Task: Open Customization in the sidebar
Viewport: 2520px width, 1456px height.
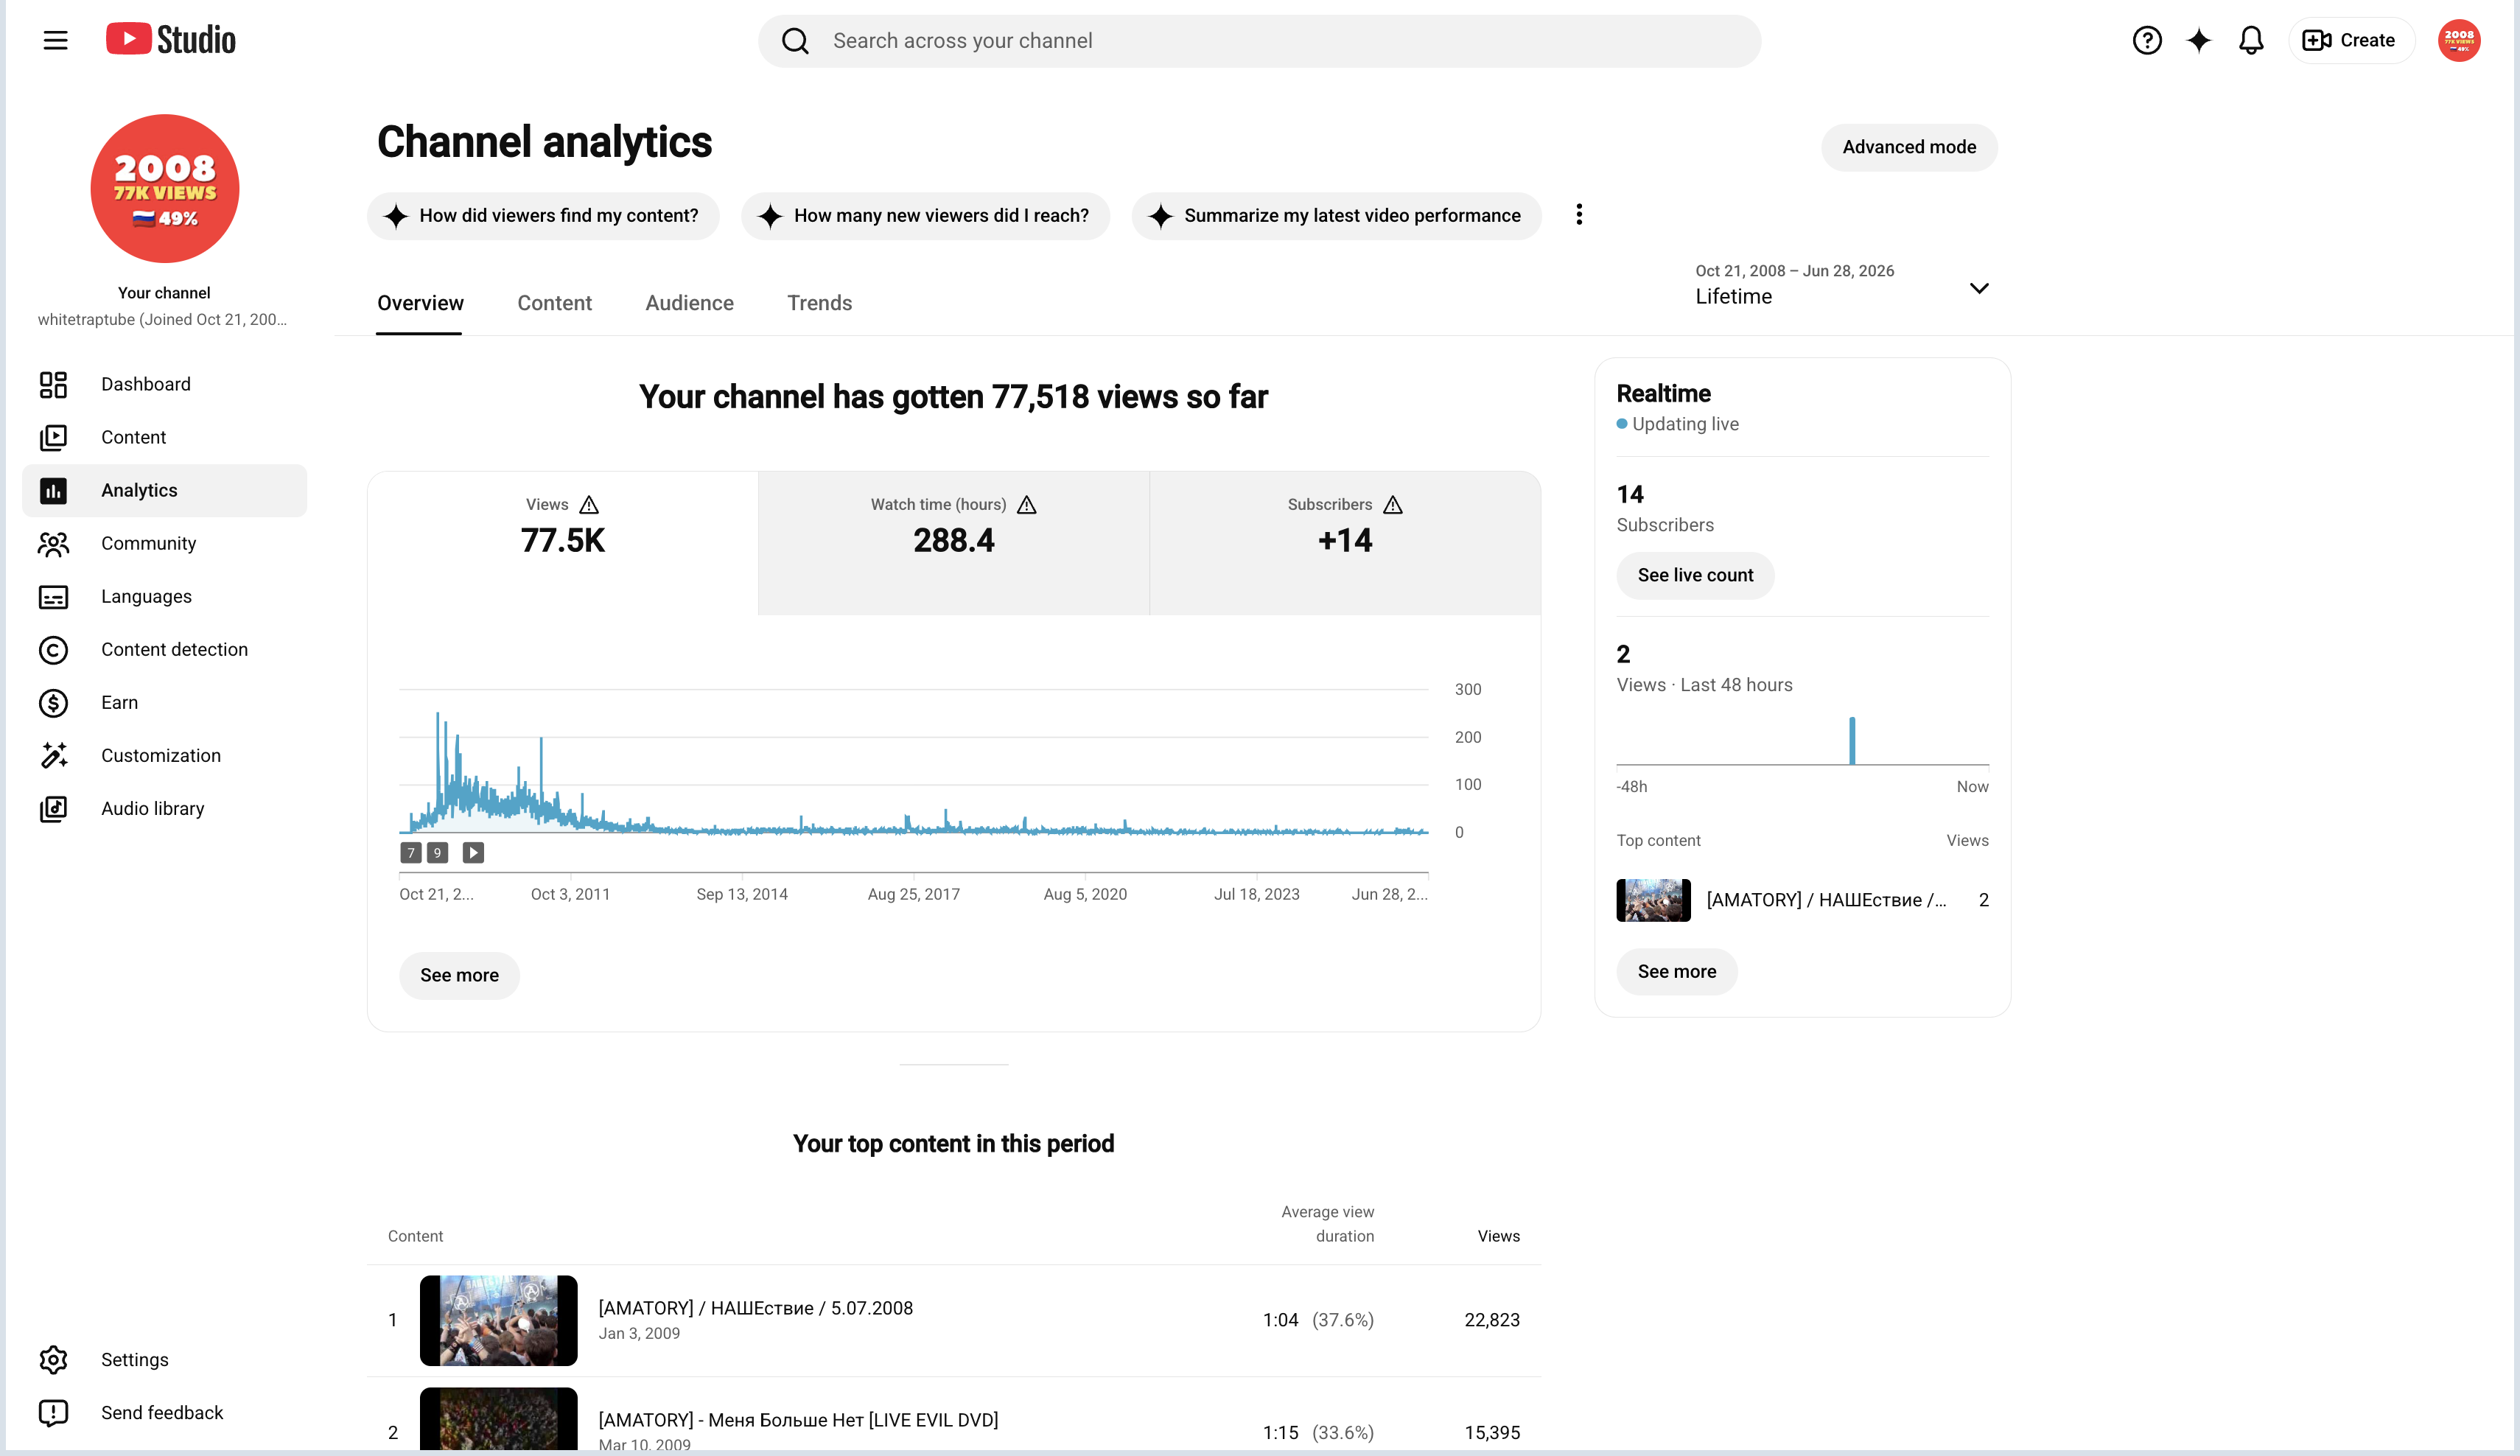Action: coord(164,755)
